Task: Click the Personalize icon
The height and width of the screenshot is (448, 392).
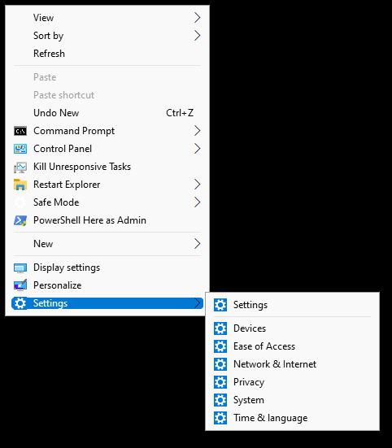Action: (x=20, y=285)
